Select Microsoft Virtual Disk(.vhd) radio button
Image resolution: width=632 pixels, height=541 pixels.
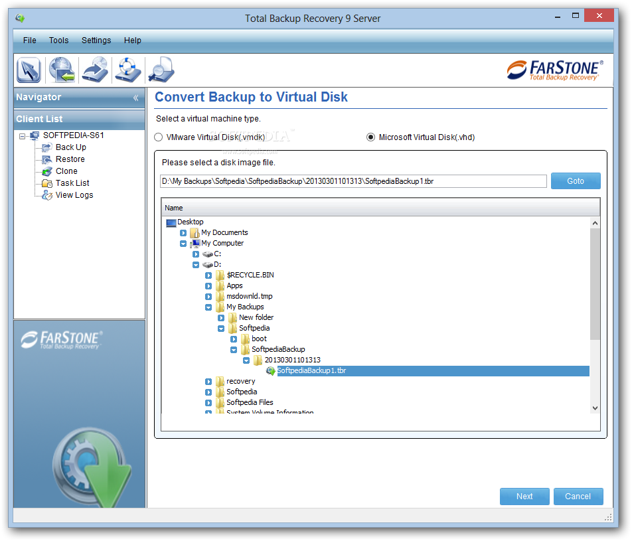click(370, 137)
